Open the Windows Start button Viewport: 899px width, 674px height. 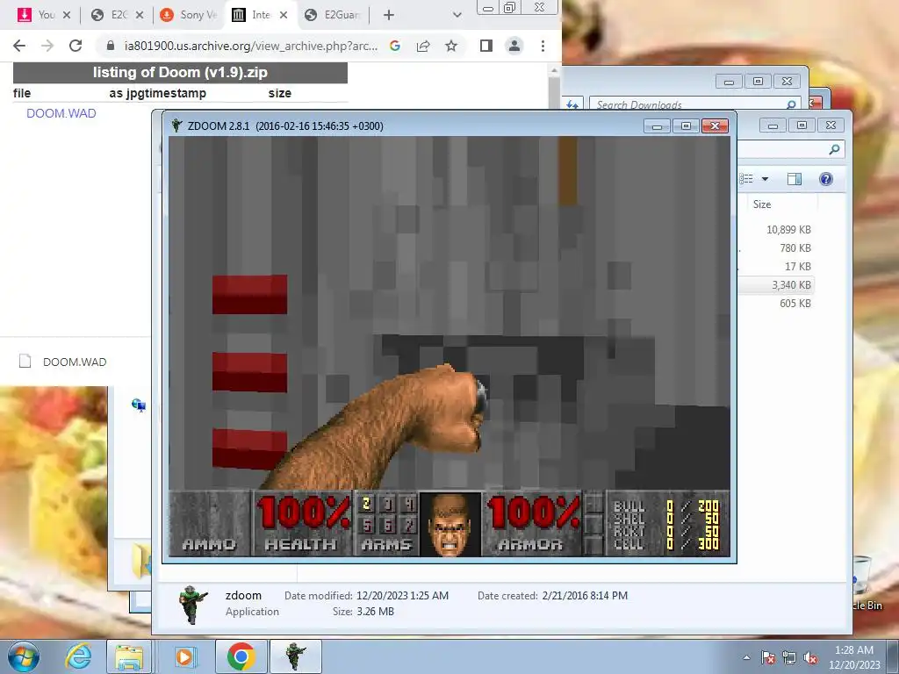point(24,656)
